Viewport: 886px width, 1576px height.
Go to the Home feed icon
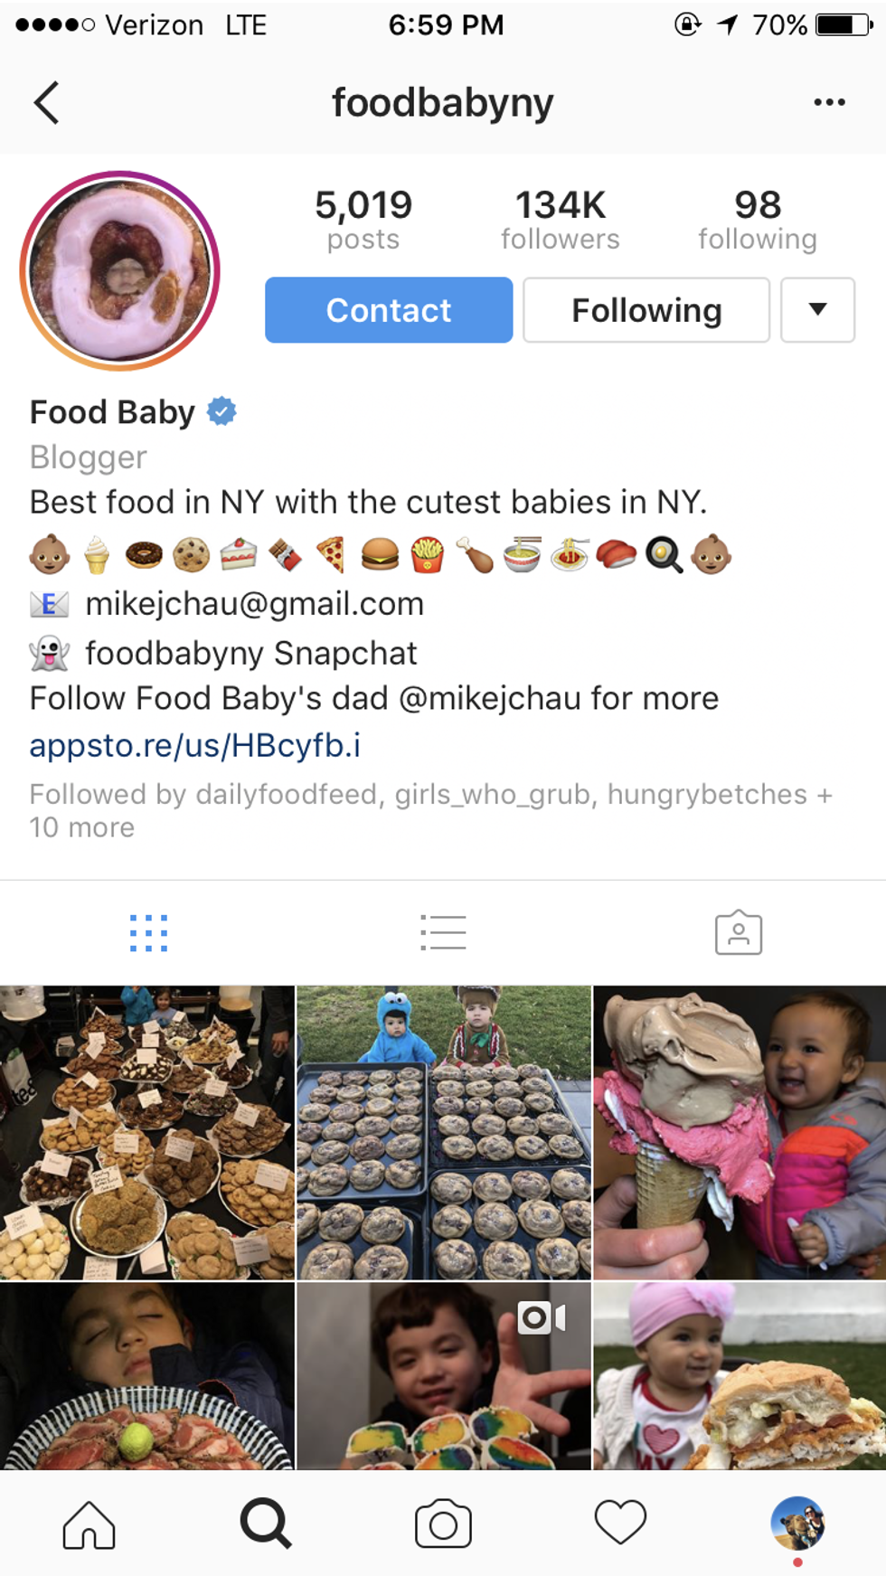click(89, 1524)
